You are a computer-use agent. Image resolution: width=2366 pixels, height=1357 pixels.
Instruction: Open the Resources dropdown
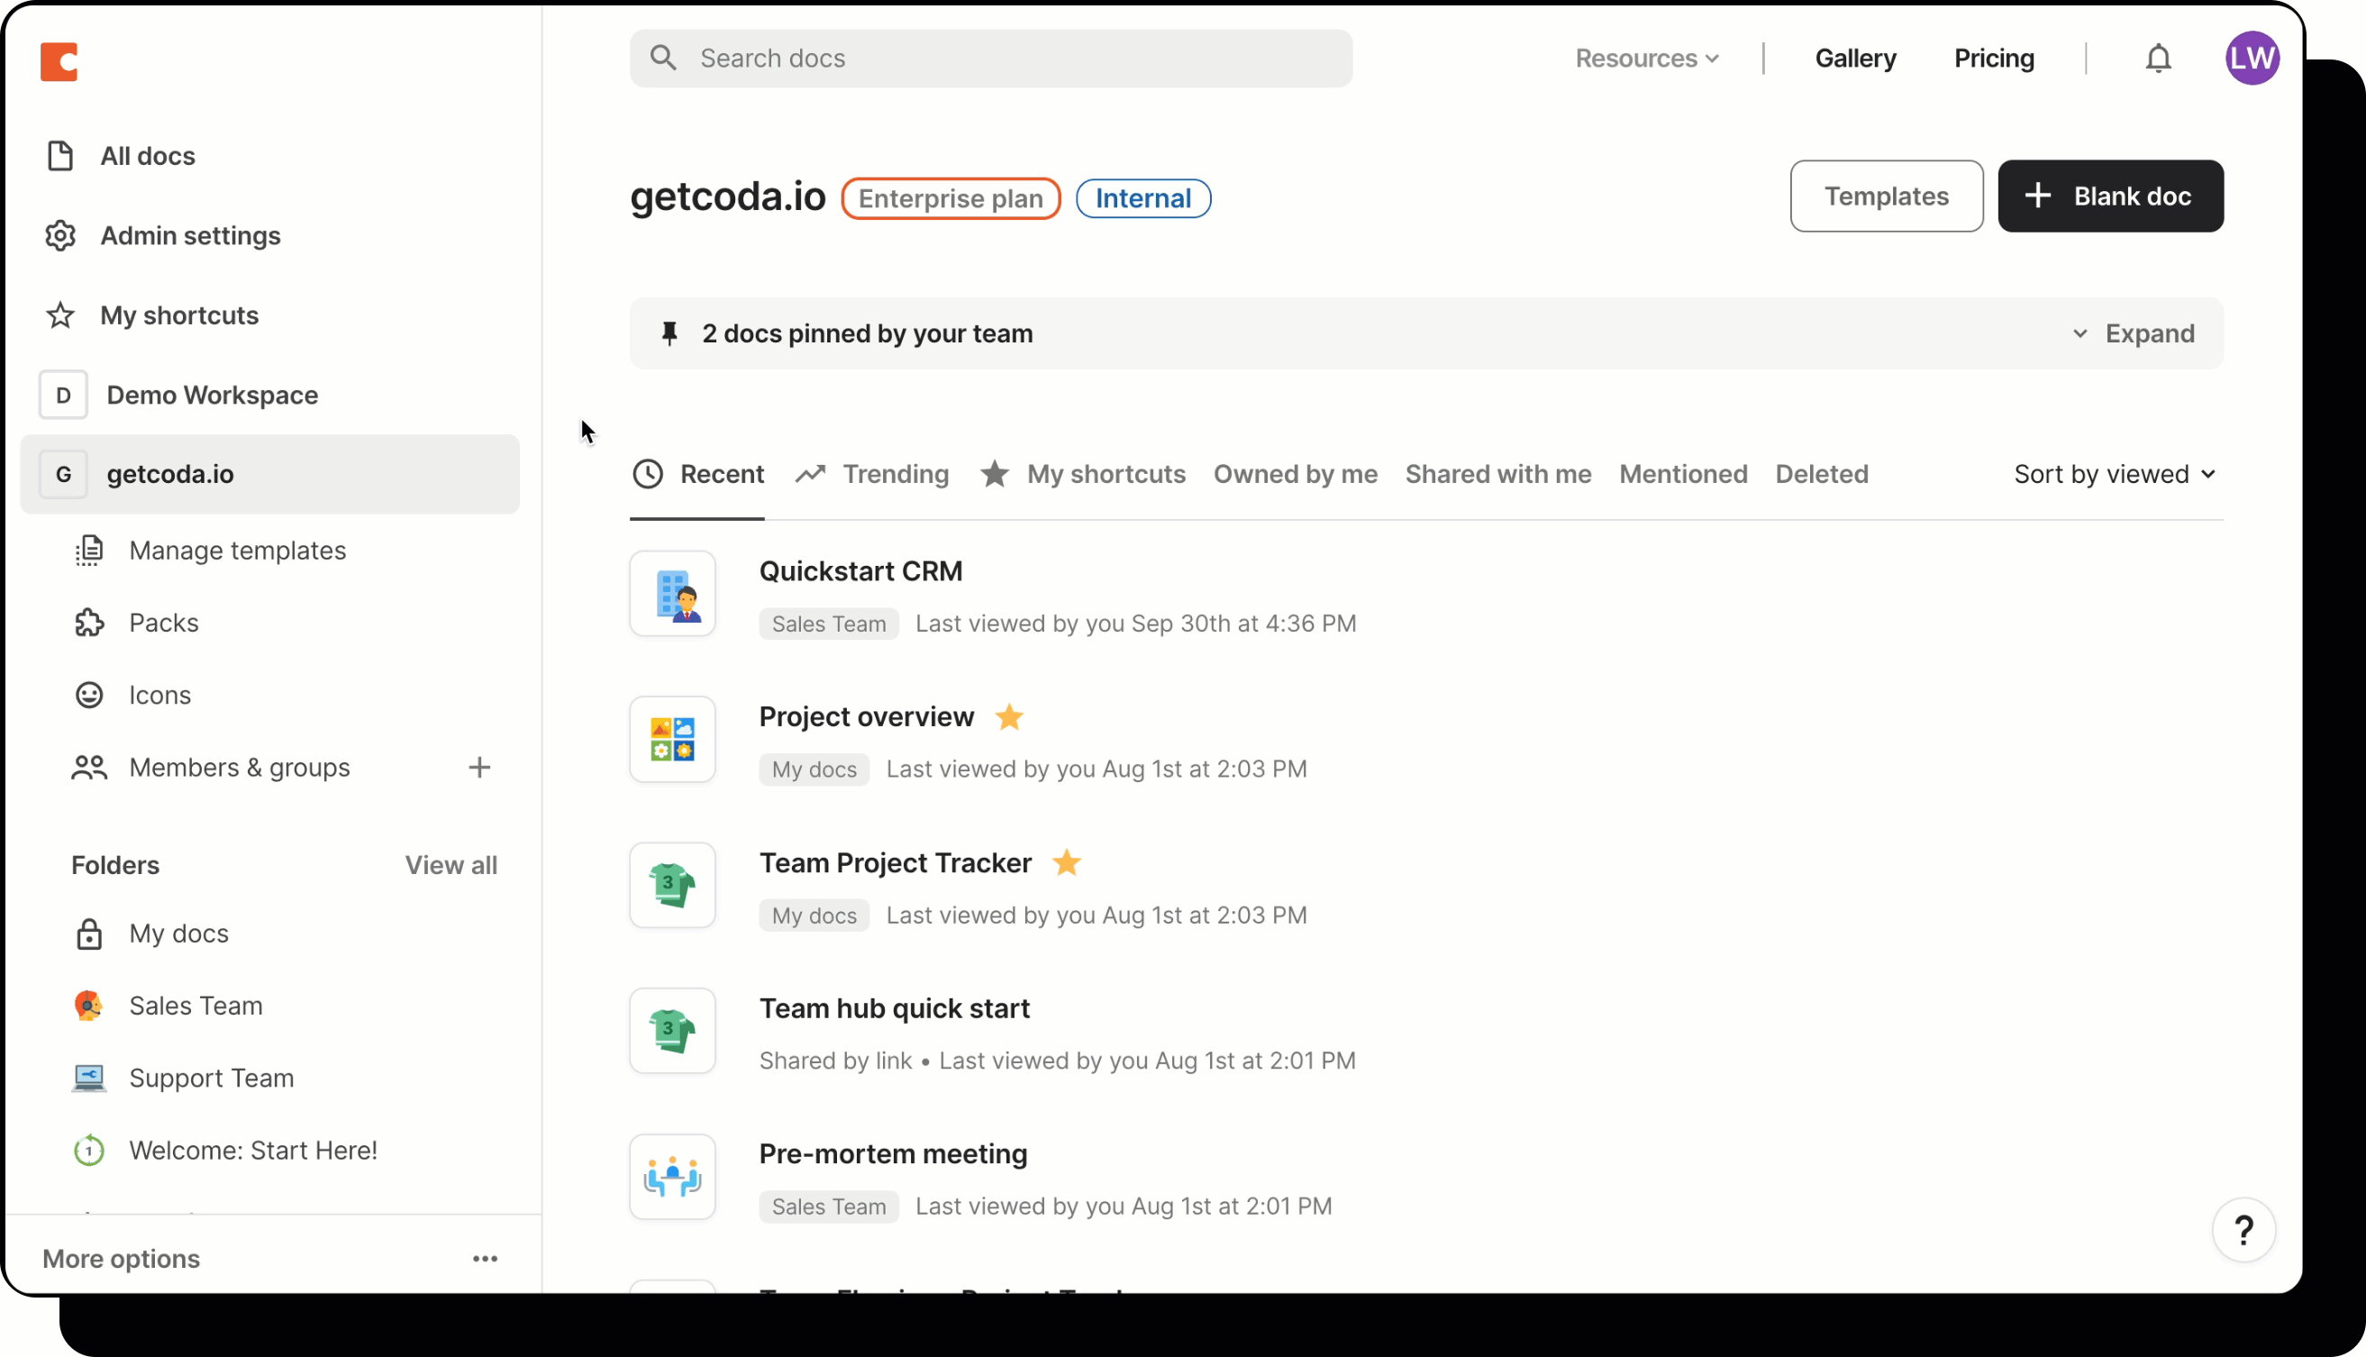pos(1646,58)
